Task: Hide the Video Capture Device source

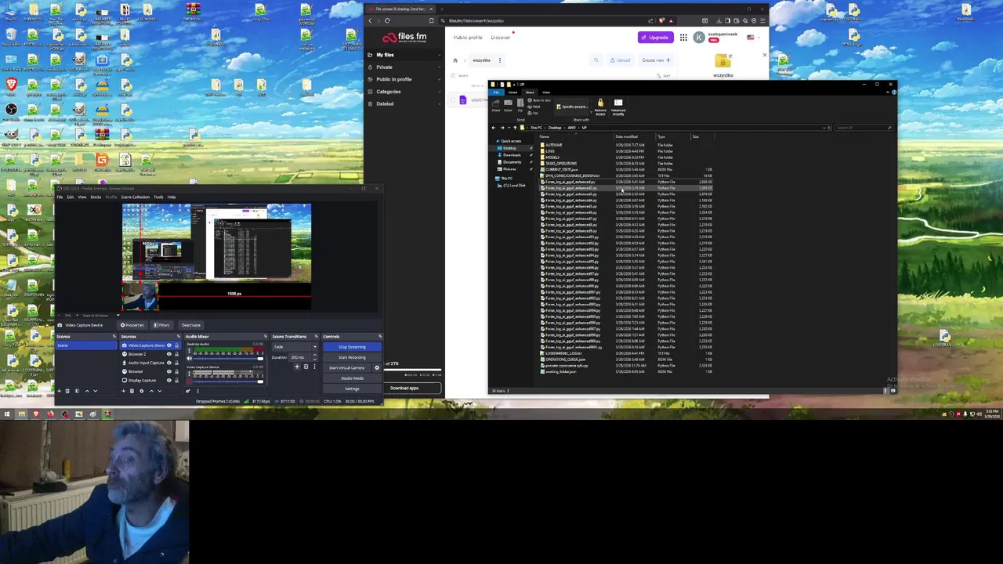Action: tap(168, 345)
